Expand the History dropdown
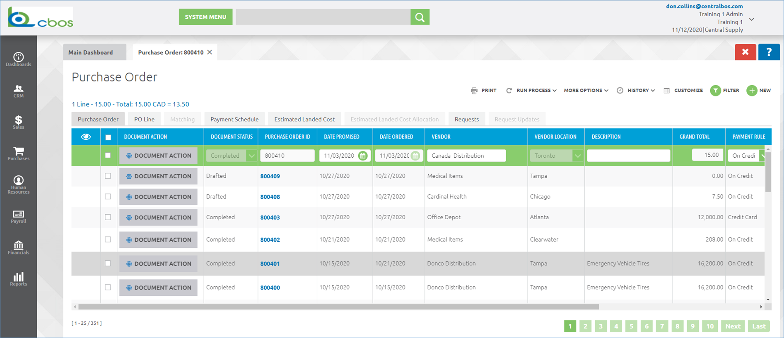Screen dimensions: 784x338 point(636,91)
